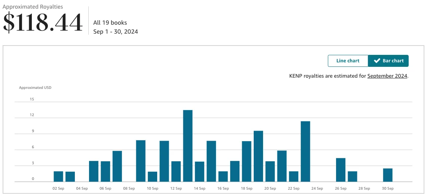Select the 02 Sep royalties bar
The image size is (427, 196).
pos(58,177)
